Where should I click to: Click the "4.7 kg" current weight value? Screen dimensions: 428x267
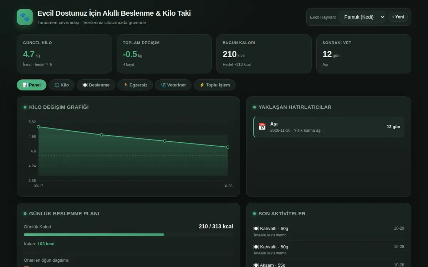point(31,54)
